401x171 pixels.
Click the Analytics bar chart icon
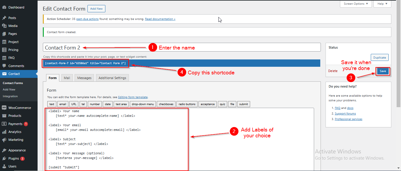4,132
